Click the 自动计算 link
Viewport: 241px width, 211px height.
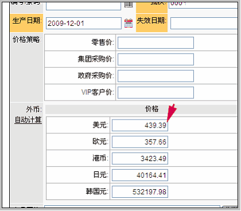click(x=28, y=120)
